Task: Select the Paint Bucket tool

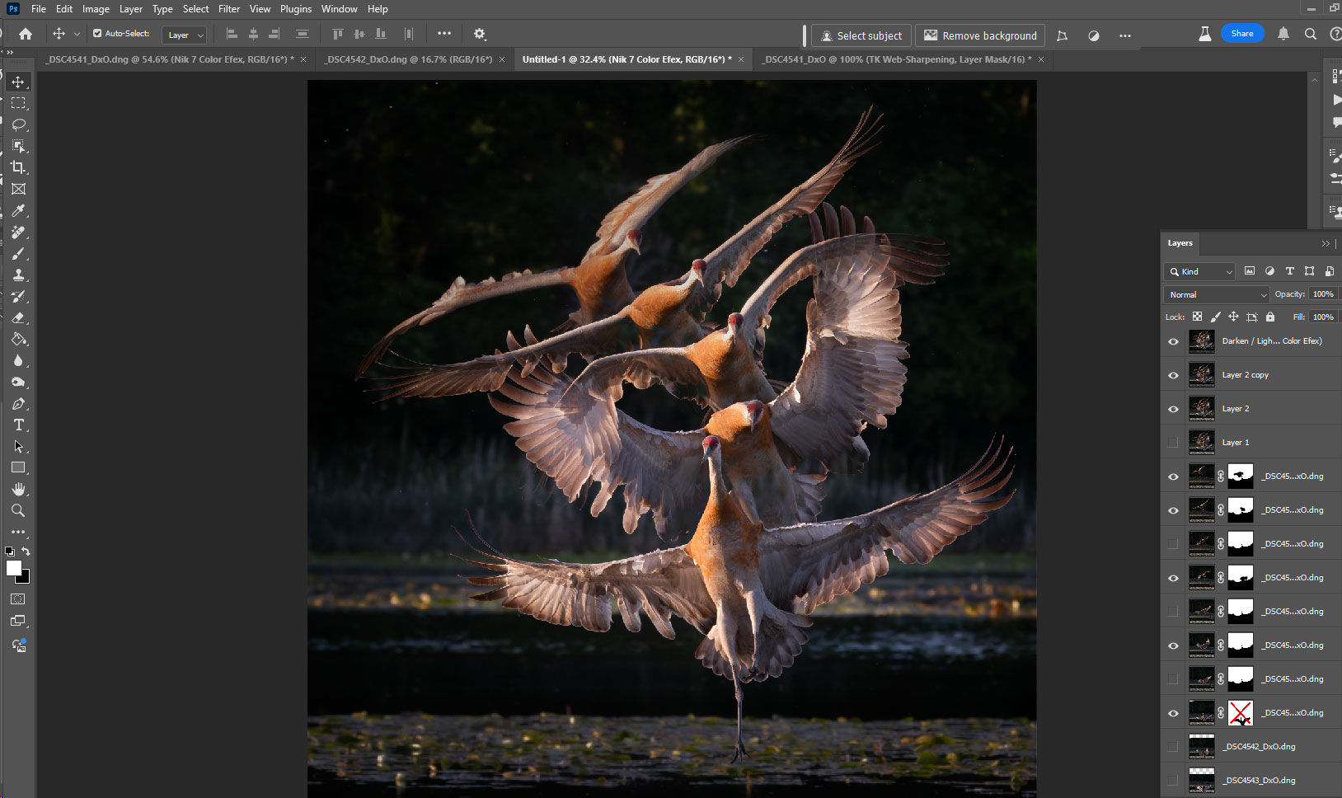Action: pyautogui.click(x=18, y=340)
